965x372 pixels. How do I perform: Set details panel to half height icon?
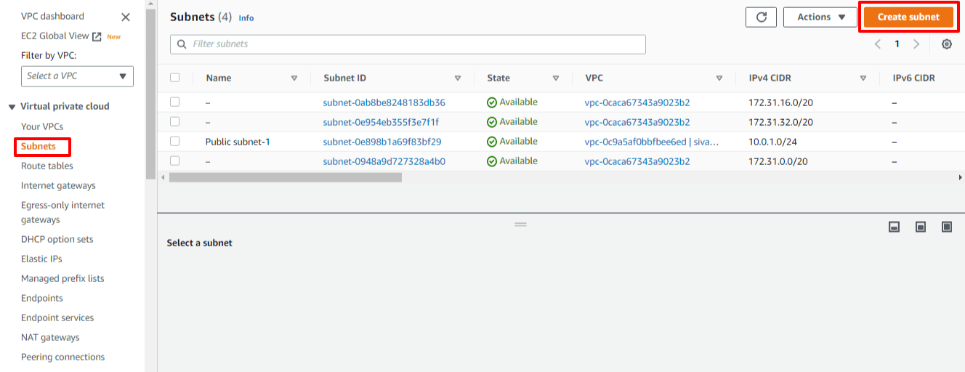point(921,227)
